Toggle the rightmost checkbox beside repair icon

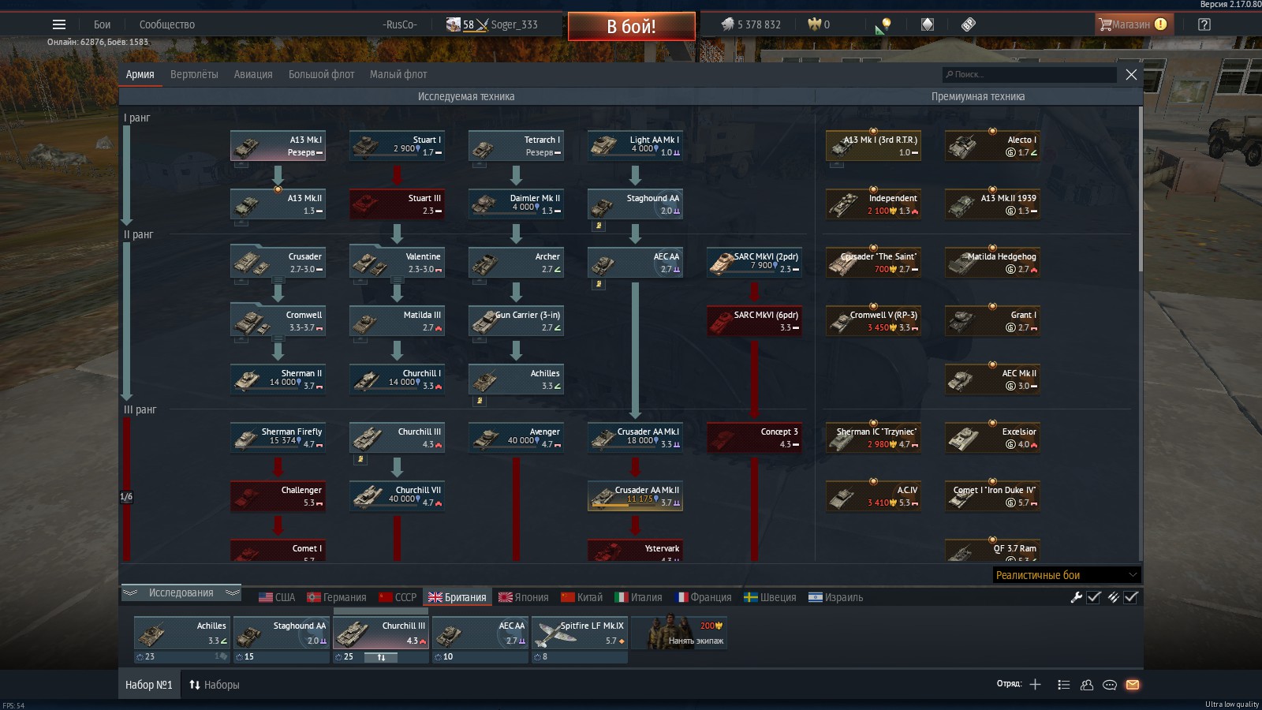(x=1131, y=597)
